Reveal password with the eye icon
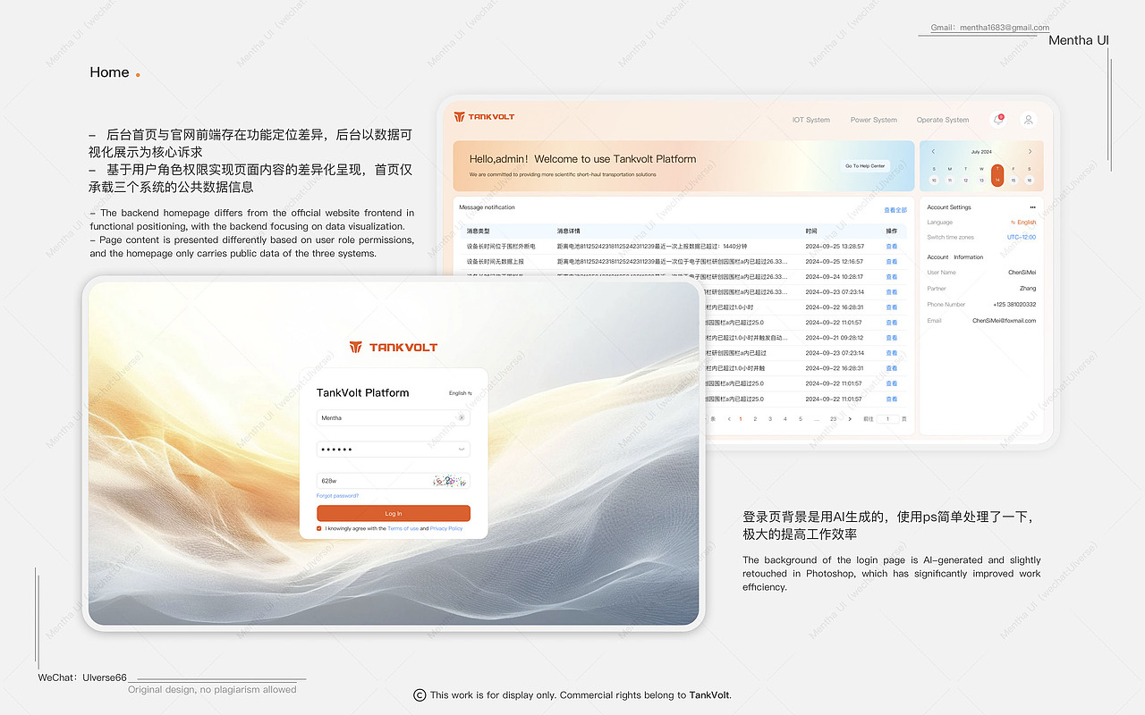 [x=462, y=449]
